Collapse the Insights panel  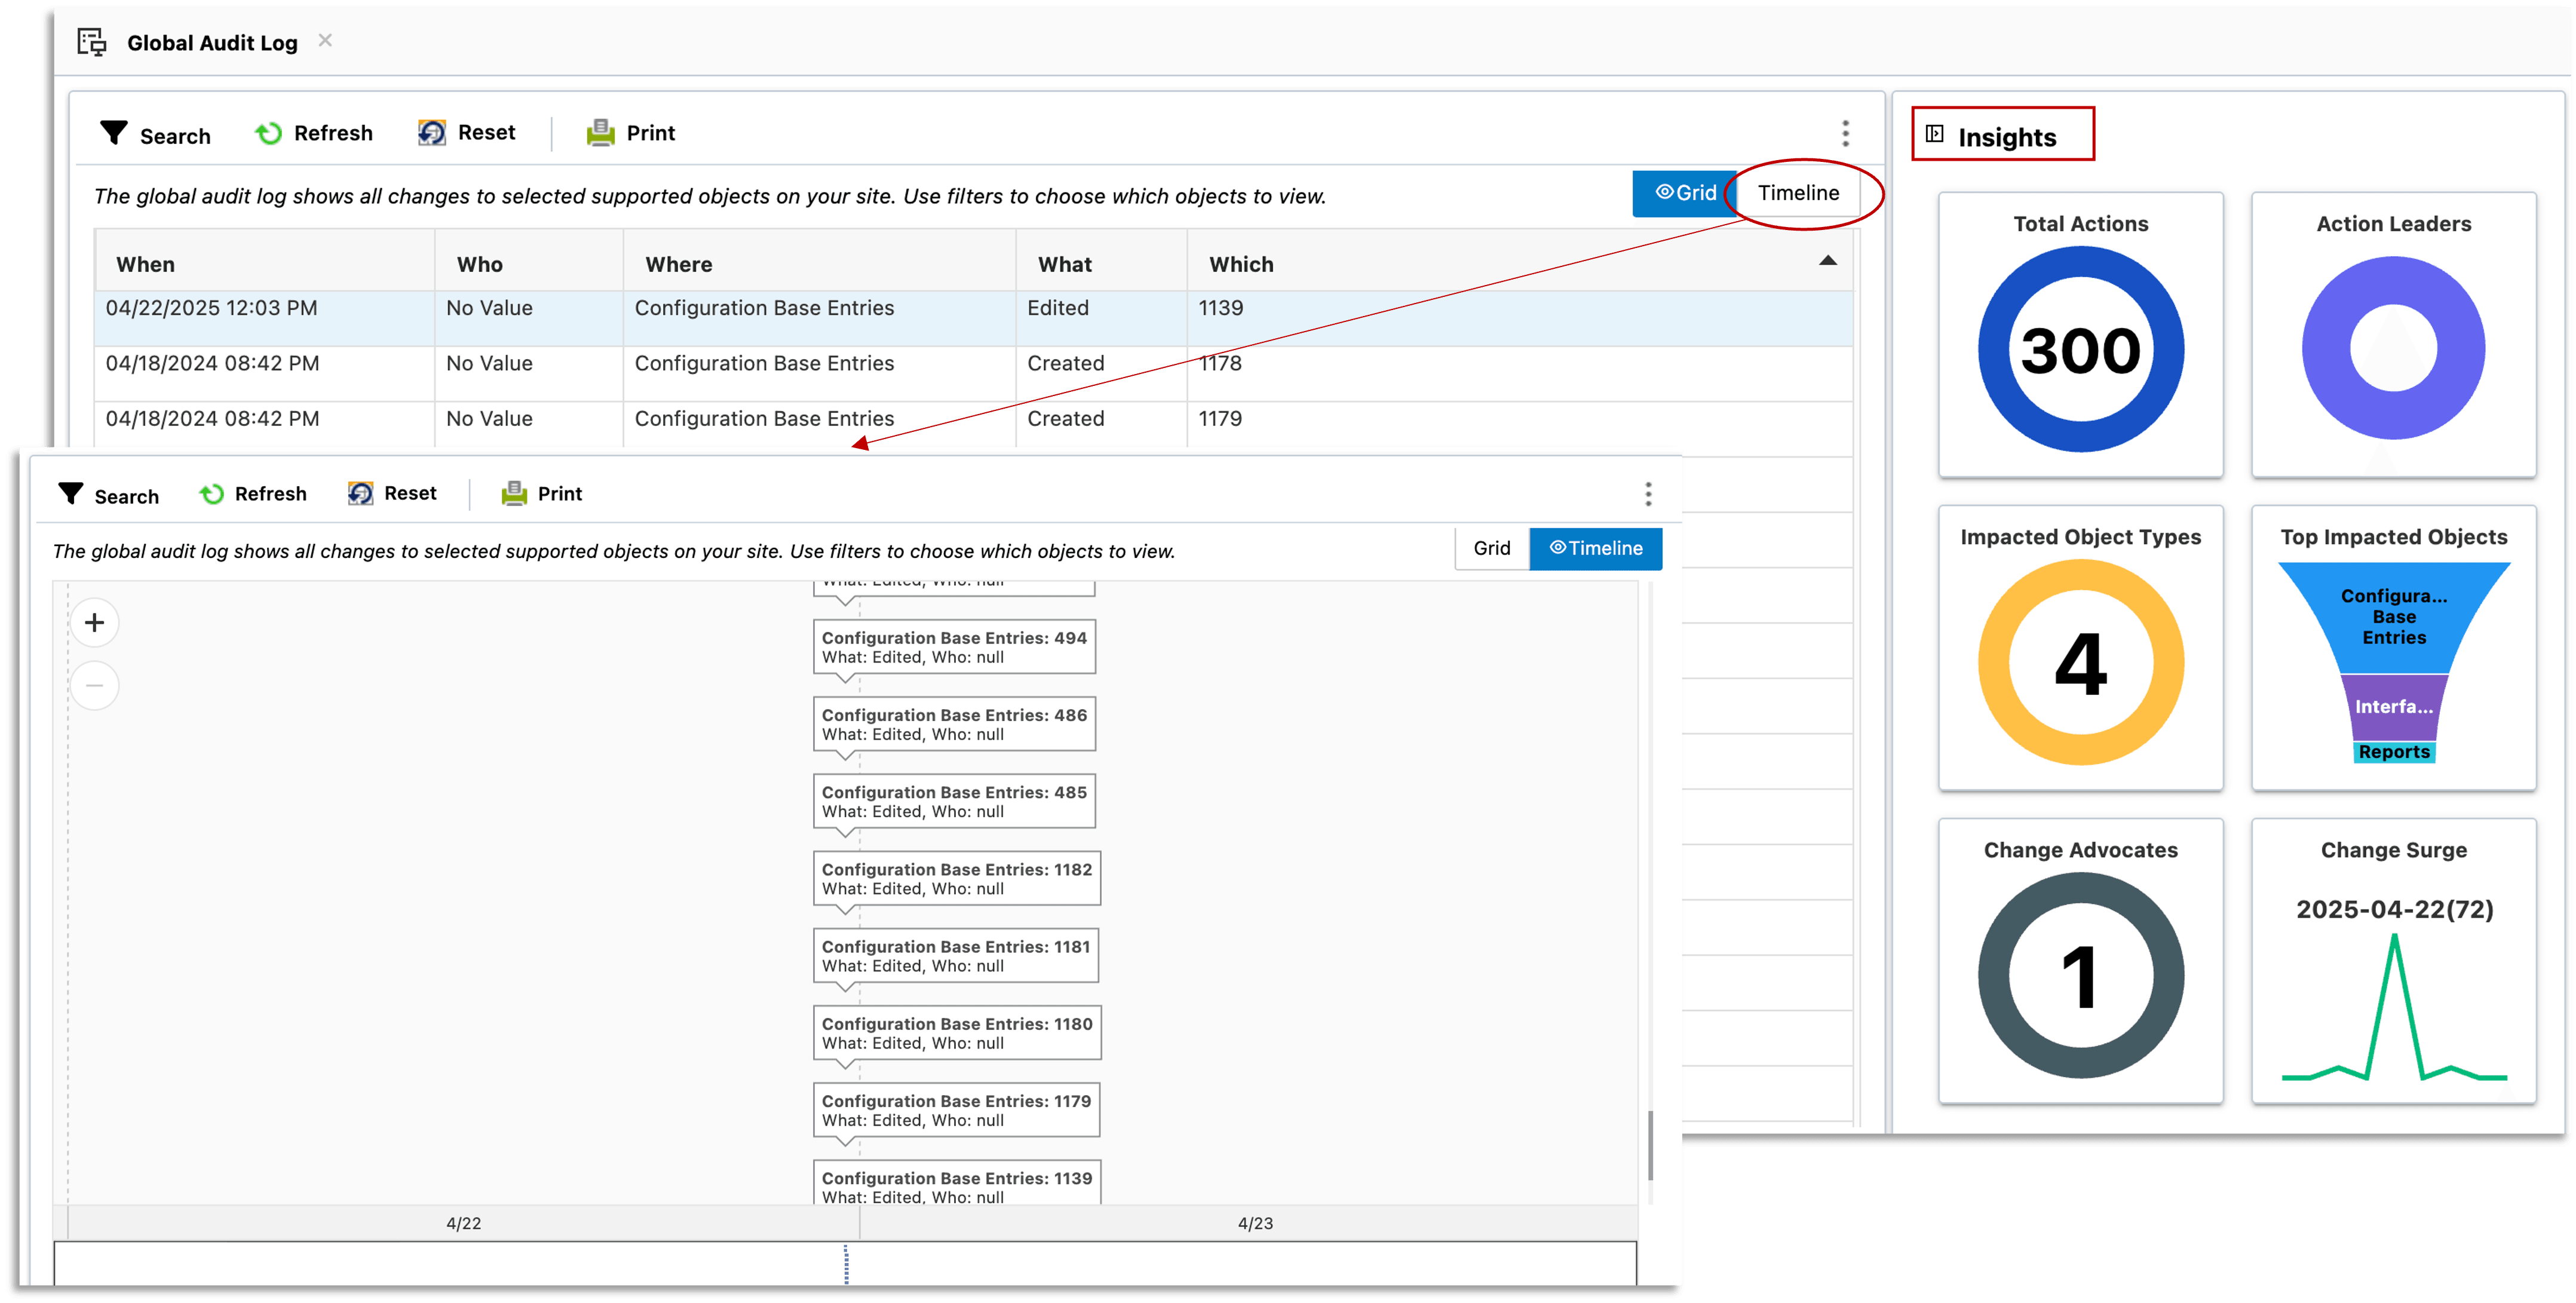coord(1935,135)
